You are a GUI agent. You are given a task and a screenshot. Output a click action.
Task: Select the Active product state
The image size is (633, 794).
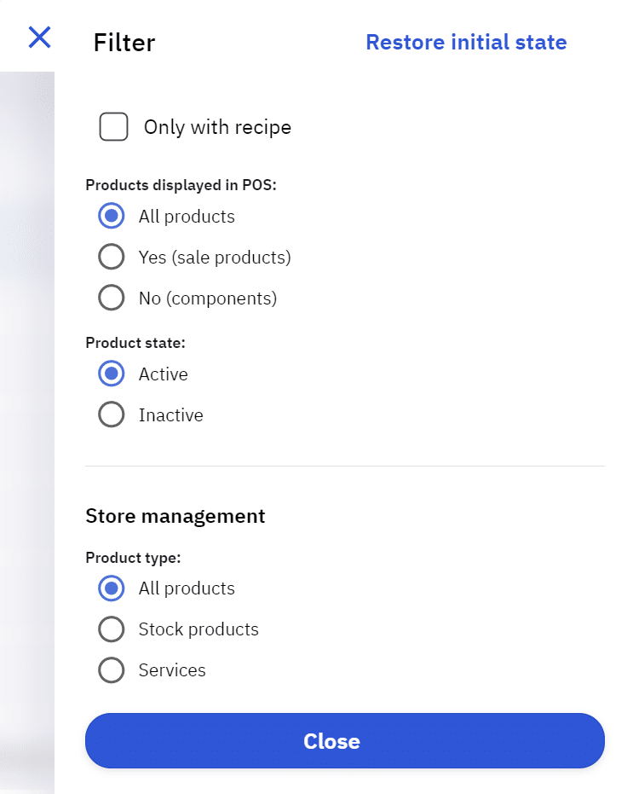(112, 374)
